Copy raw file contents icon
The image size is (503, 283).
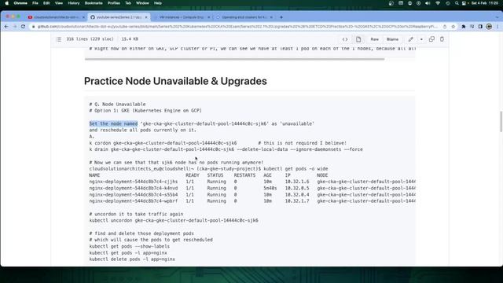coord(431,39)
